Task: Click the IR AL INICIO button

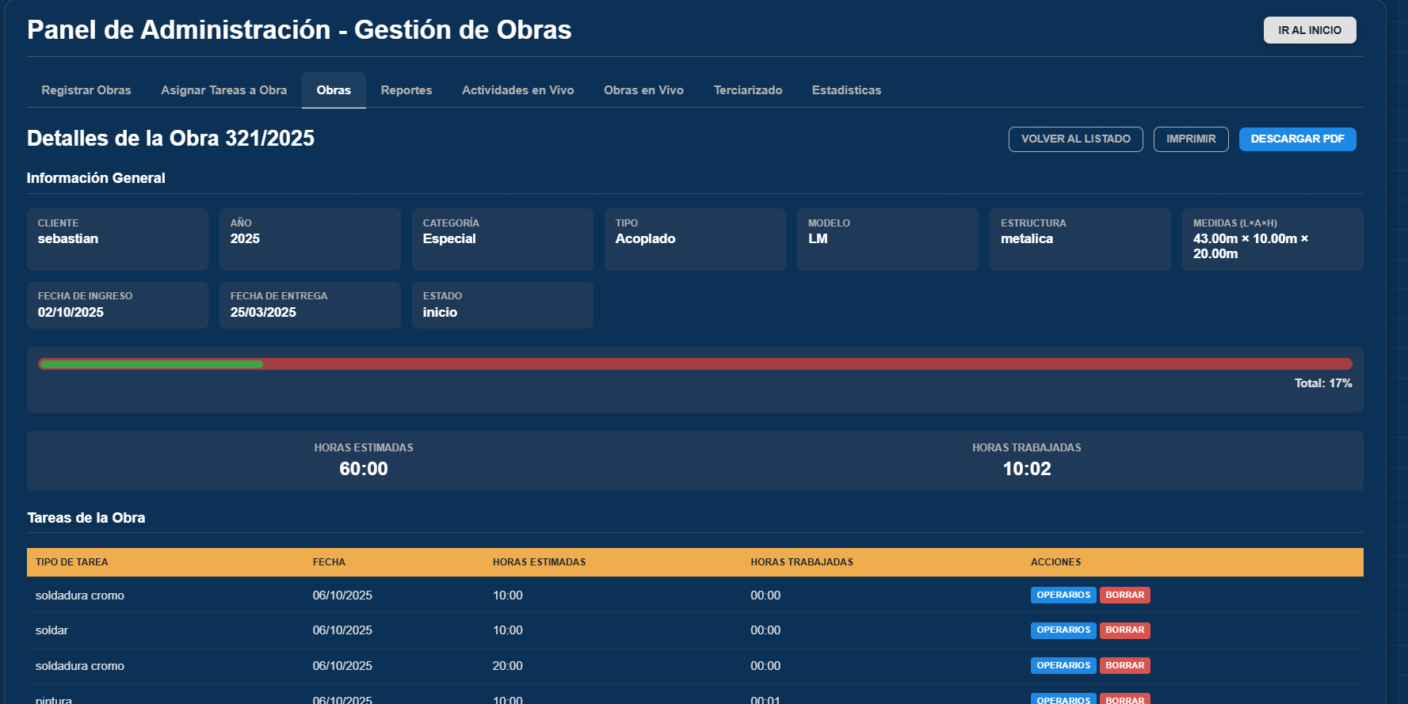Action: coord(1309,30)
